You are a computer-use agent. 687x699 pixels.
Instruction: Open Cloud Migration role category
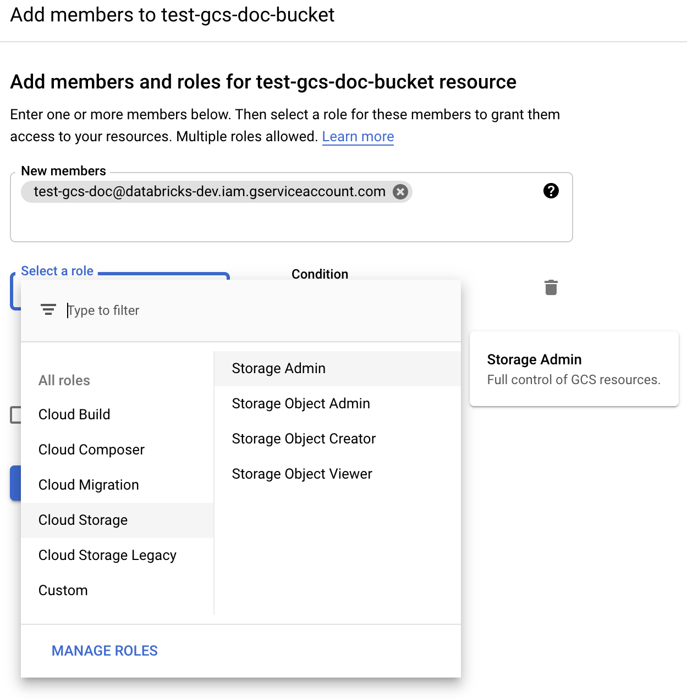(88, 485)
